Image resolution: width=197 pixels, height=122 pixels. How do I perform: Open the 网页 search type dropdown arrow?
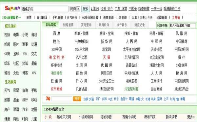[78, 9]
